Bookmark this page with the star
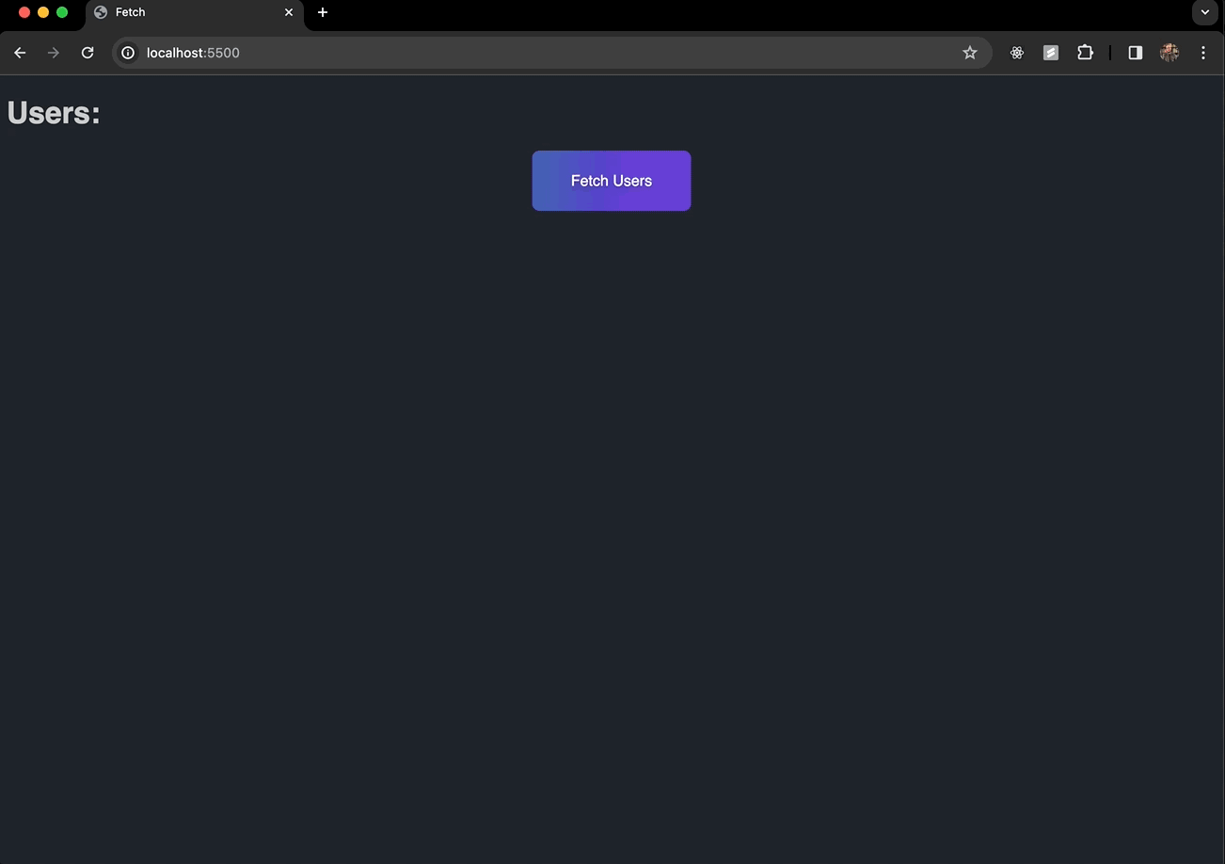1225x864 pixels. 969,53
